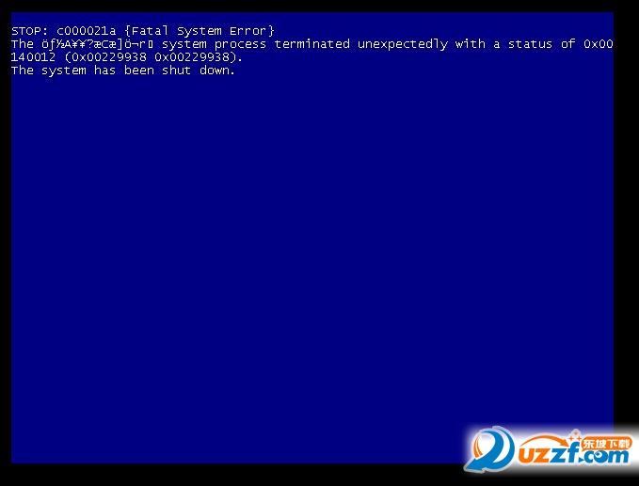Click the words 'terminated unexpectedly'

tap(361, 44)
